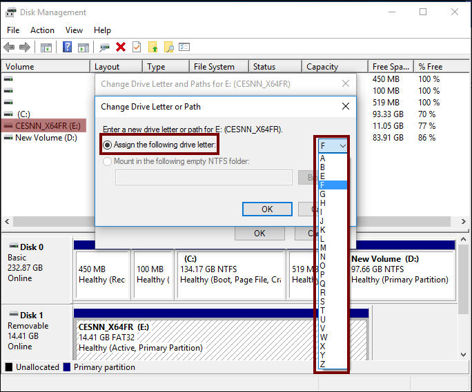472x392 pixels.
Task: Select the New Volume (D:) row
Action: 41,138
